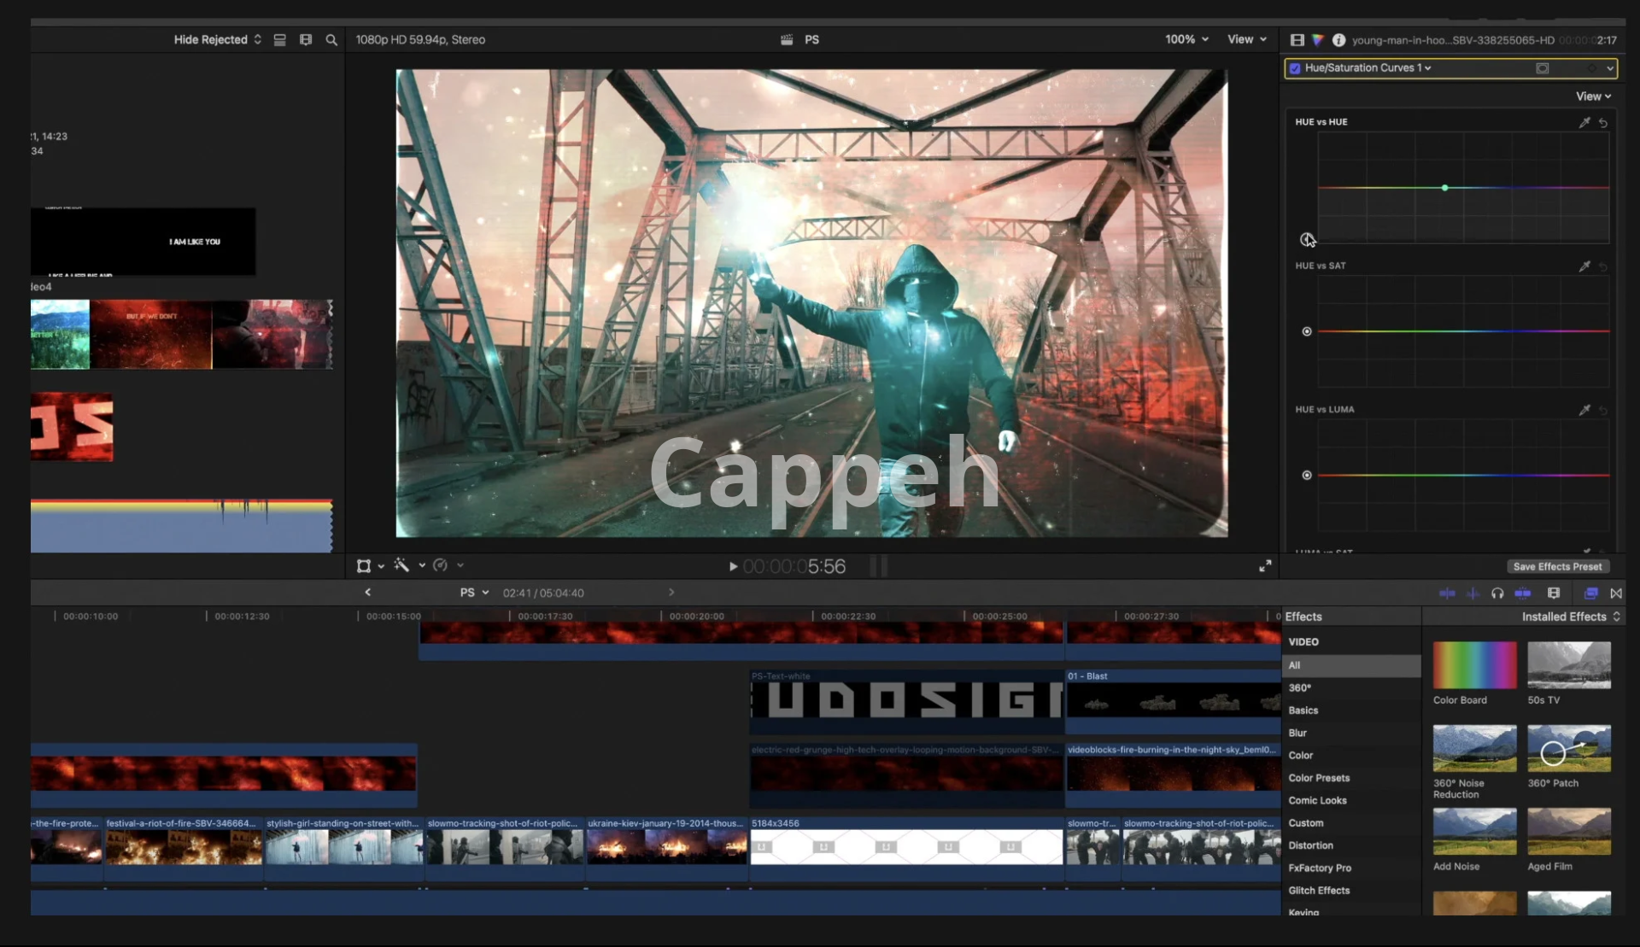Toggle solo headphones icon in timeline
This screenshot has width=1640, height=947.
[1497, 593]
